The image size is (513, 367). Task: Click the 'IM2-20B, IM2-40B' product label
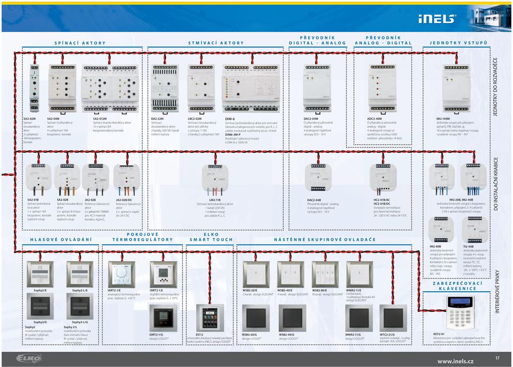click(461, 200)
